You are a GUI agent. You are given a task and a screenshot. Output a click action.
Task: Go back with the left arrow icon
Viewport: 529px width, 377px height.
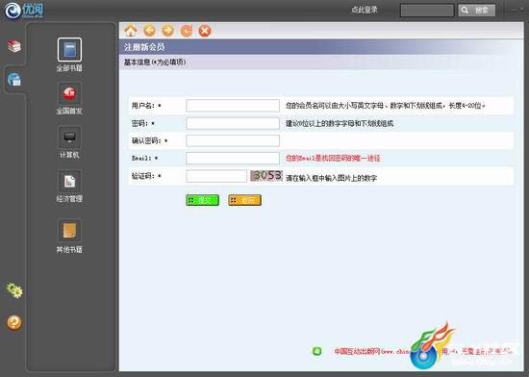click(x=149, y=31)
